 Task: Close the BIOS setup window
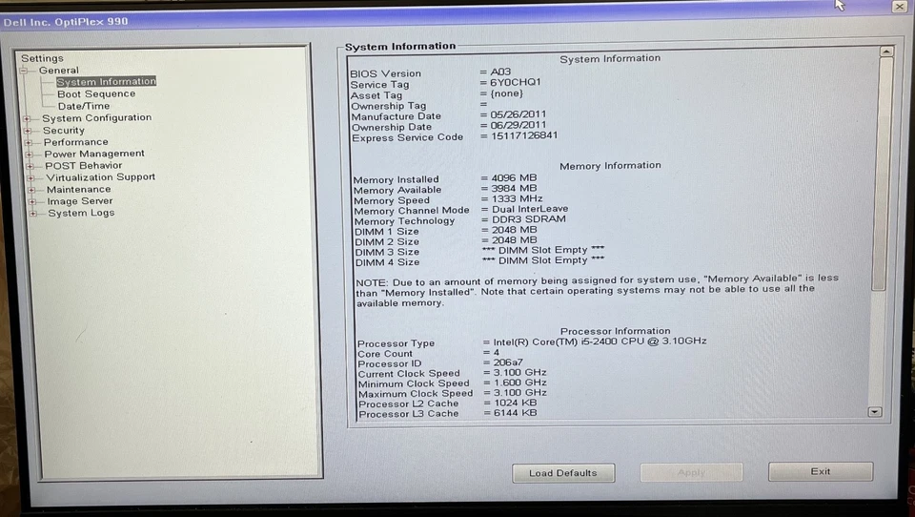pos(899,7)
